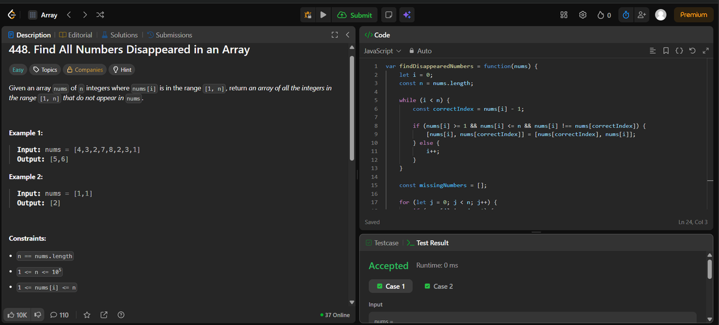
Task: Open the AI sparkle assistant
Action: [x=406, y=15]
